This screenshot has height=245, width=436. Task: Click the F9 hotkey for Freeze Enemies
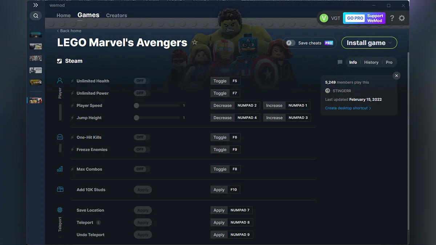tap(235, 150)
